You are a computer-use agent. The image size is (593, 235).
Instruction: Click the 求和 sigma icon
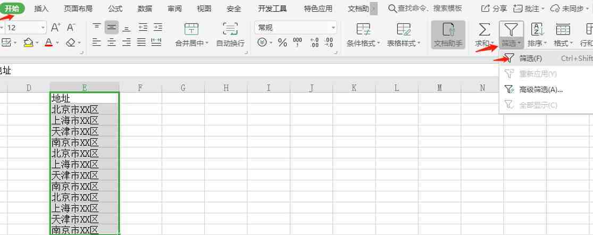483,29
